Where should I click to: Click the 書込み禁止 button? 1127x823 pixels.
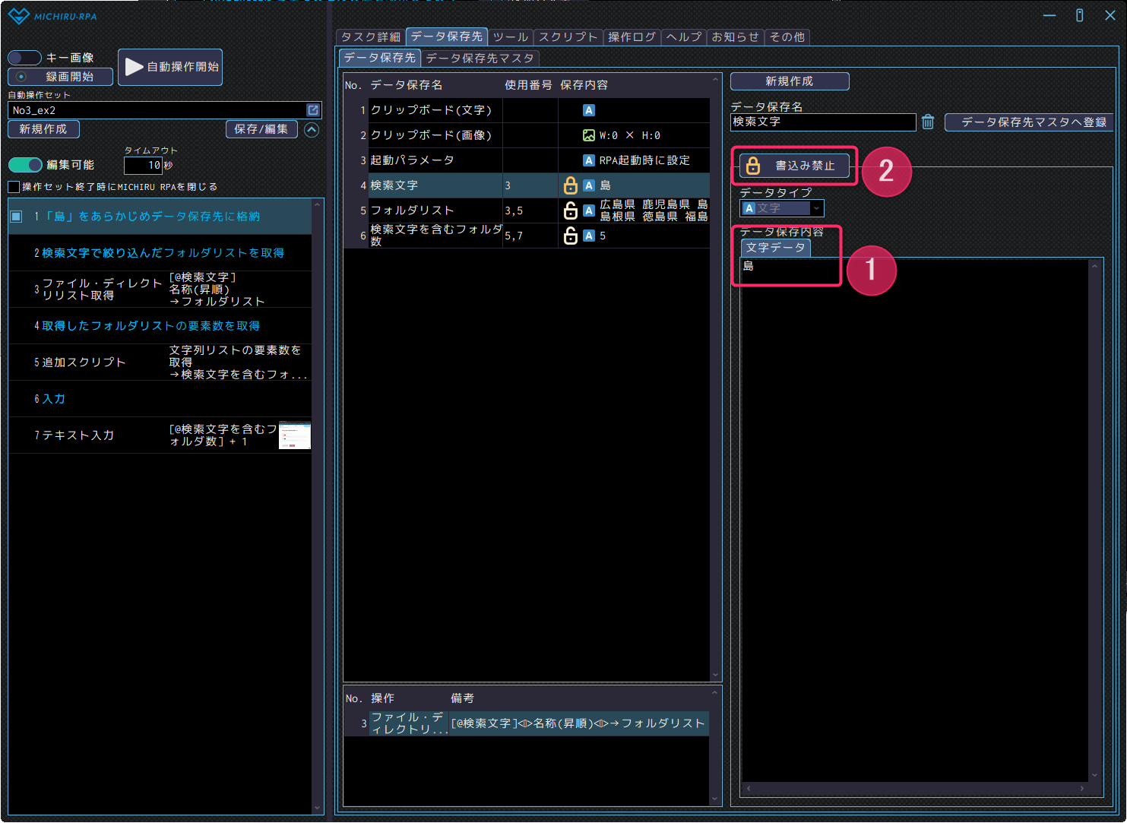[794, 166]
